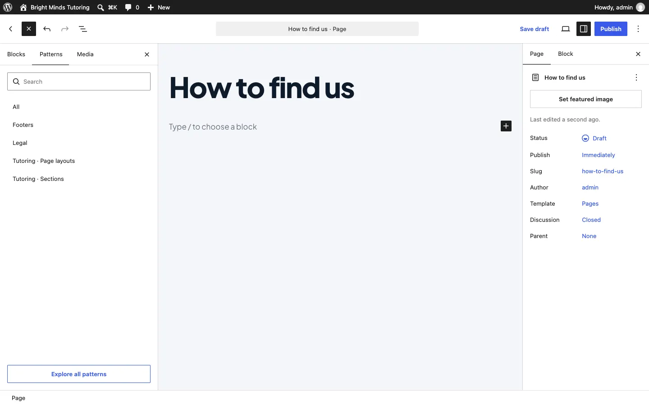Open Bright Minds Tutoring site link

(55, 7)
